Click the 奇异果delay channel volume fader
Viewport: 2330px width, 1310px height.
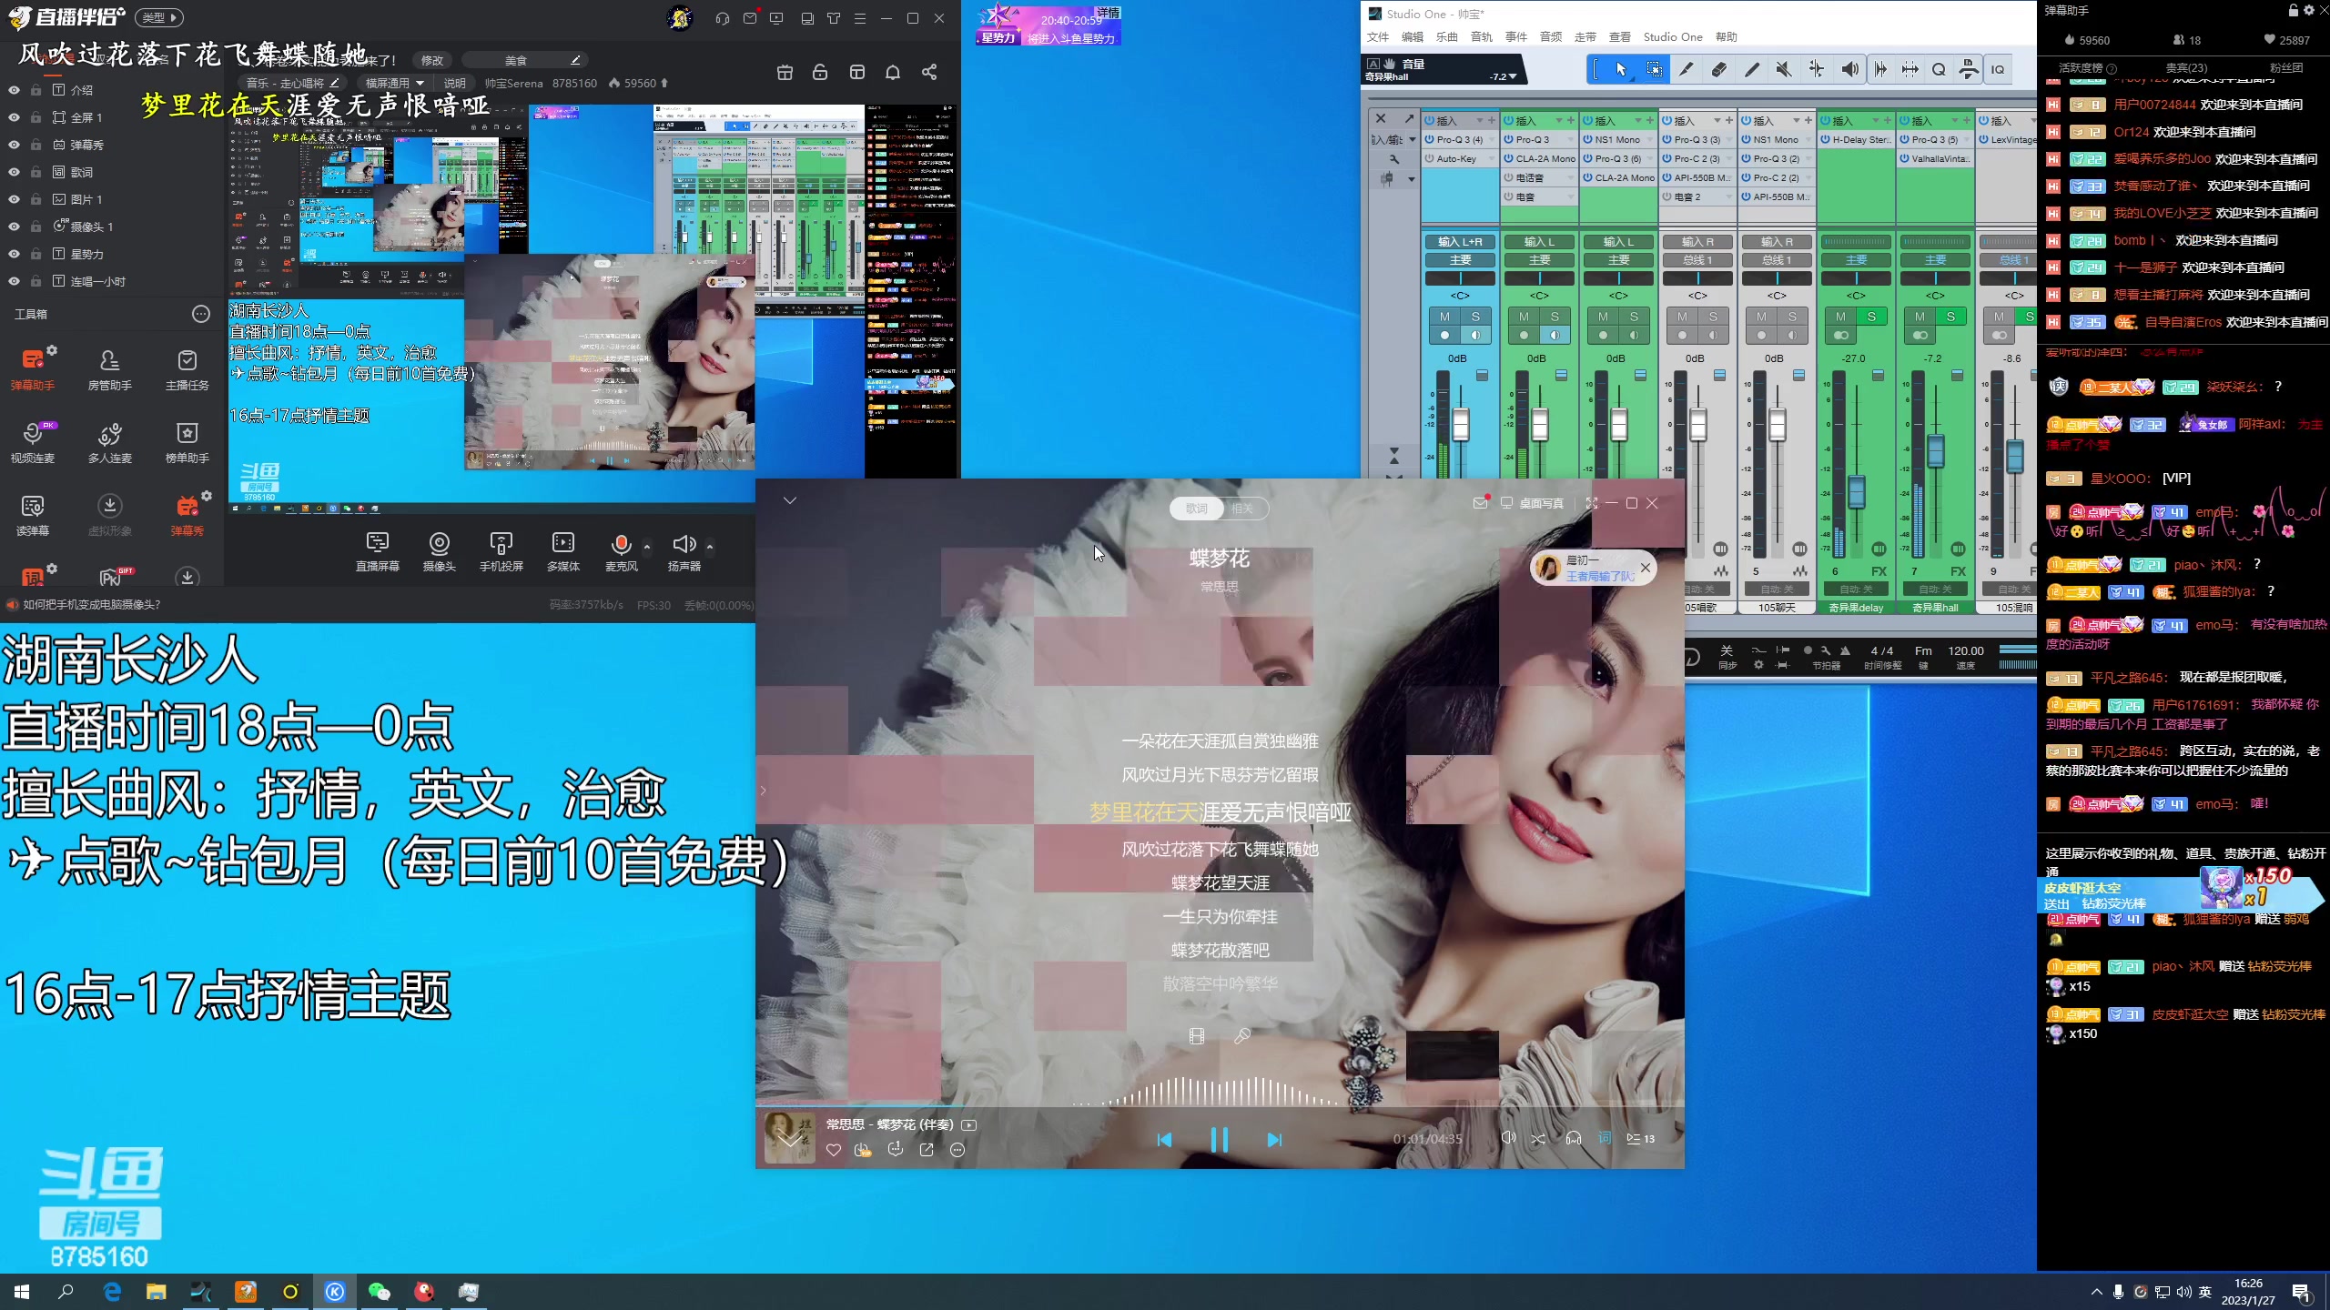click(1856, 492)
